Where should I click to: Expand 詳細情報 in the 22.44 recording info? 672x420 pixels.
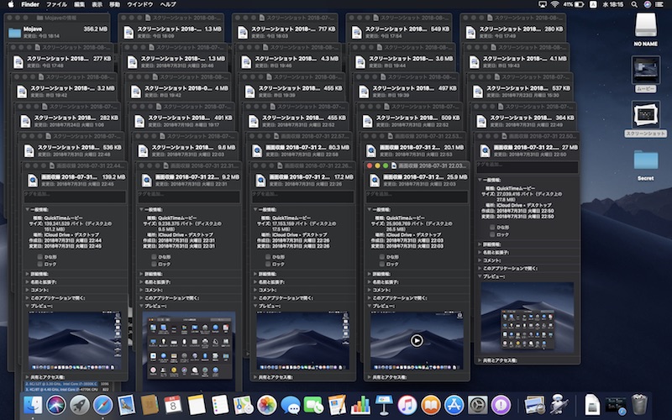click(x=28, y=274)
